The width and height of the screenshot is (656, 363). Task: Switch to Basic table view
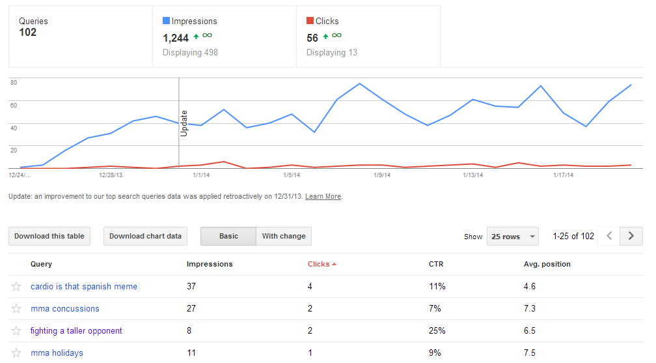(x=228, y=236)
